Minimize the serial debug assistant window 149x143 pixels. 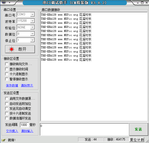(138, 3)
